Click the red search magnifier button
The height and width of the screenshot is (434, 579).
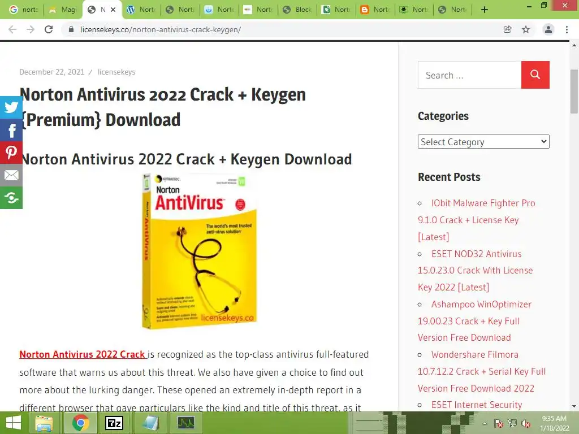click(x=535, y=75)
